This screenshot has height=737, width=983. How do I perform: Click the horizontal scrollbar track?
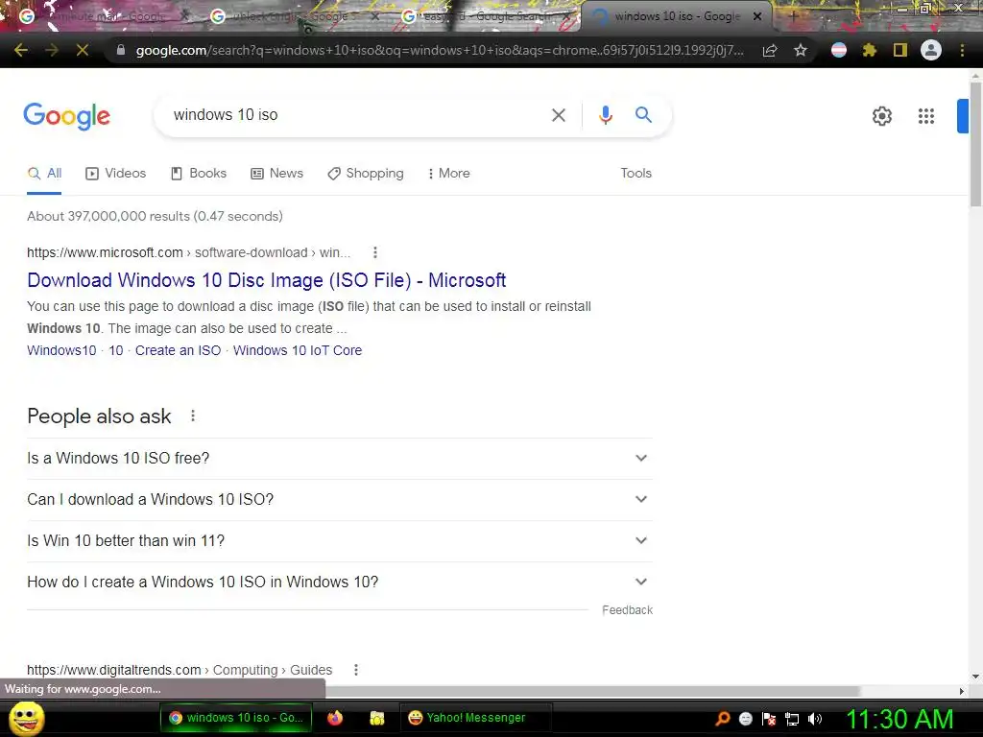[909, 691]
